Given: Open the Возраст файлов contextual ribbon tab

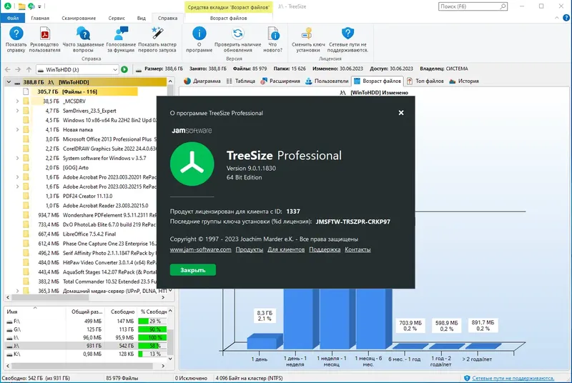Looking at the screenshot, I should (x=228, y=18).
